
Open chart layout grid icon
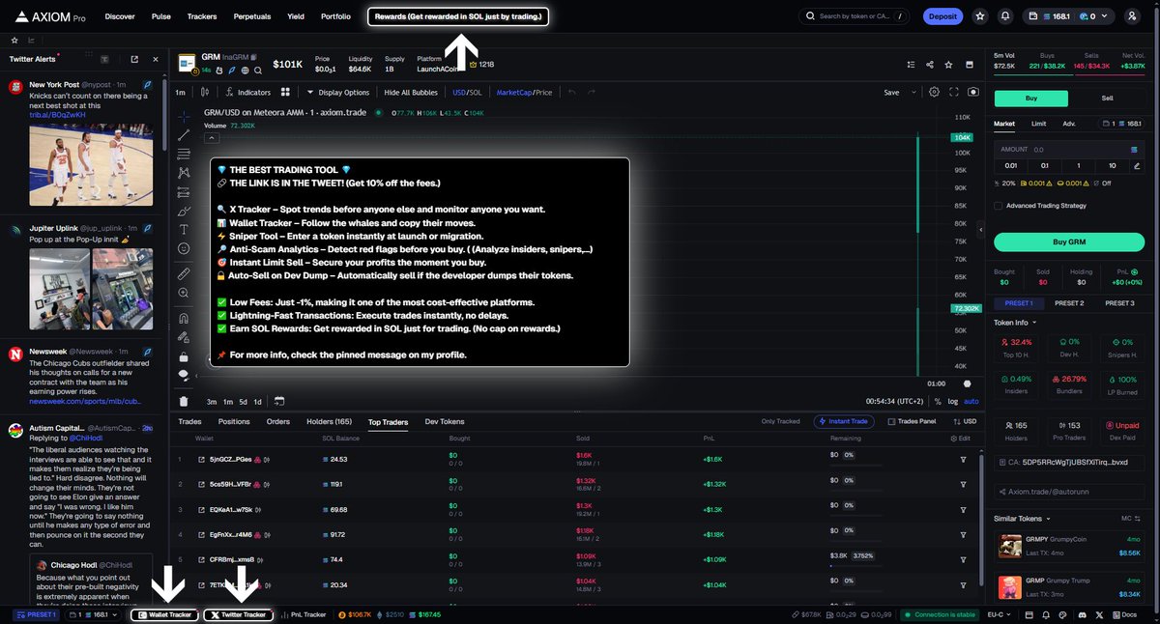point(286,93)
